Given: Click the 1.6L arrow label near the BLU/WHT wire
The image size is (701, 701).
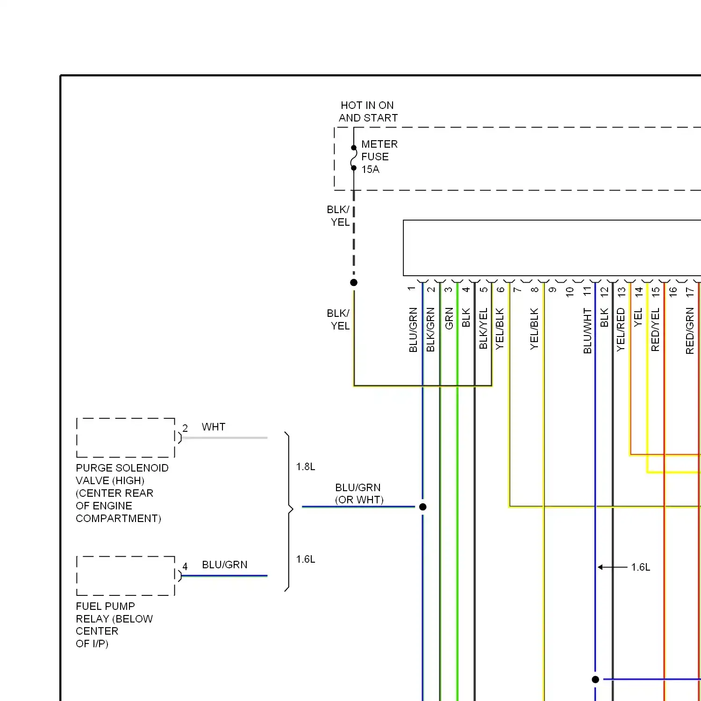Looking at the screenshot, I should pos(641,567).
